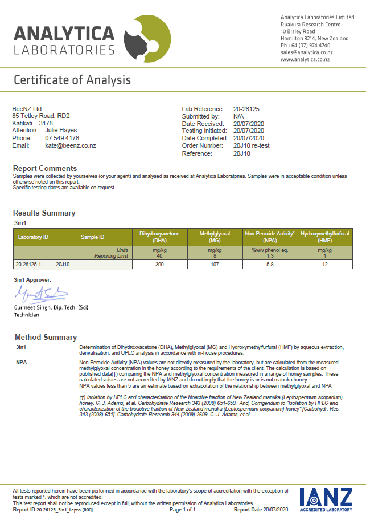This screenshot has width=366, height=520.
Task: Select the NPA result 5.8
Action: click(x=270, y=265)
